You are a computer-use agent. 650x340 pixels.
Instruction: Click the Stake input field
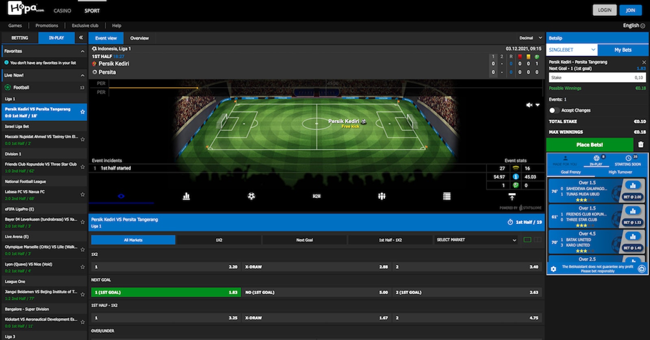pyautogui.click(x=597, y=77)
